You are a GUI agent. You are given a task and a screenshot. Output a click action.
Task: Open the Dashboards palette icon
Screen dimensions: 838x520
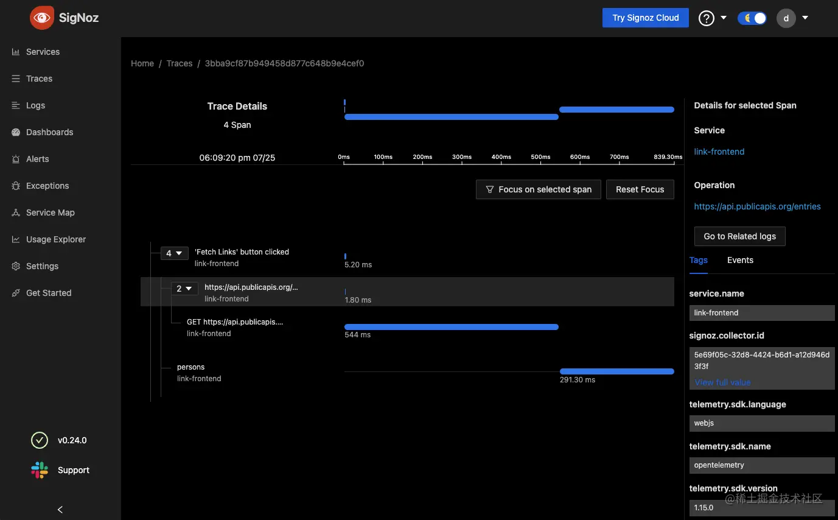pos(16,132)
